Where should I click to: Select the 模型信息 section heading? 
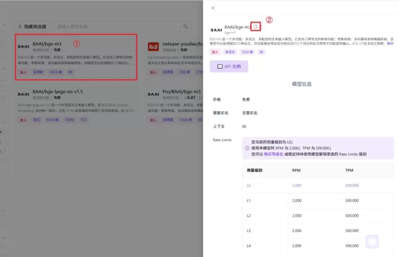click(x=301, y=84)
